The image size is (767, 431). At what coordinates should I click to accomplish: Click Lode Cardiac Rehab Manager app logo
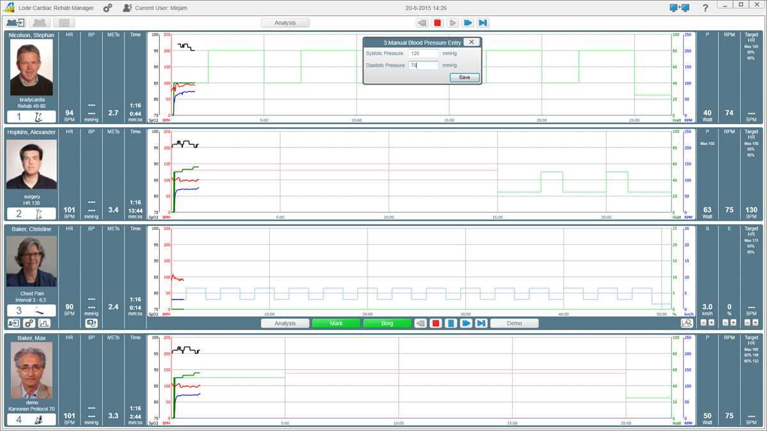[8, 8]
